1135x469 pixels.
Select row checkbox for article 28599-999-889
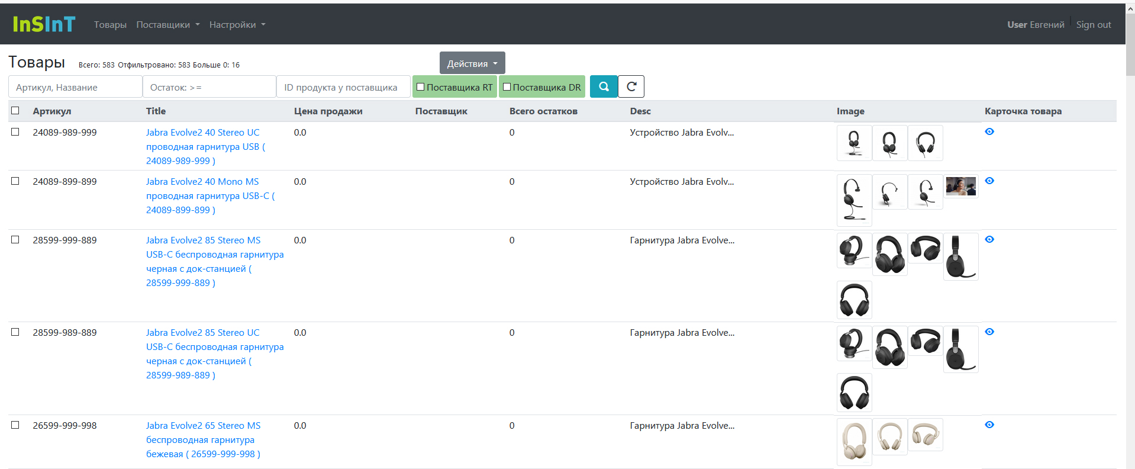15,240
